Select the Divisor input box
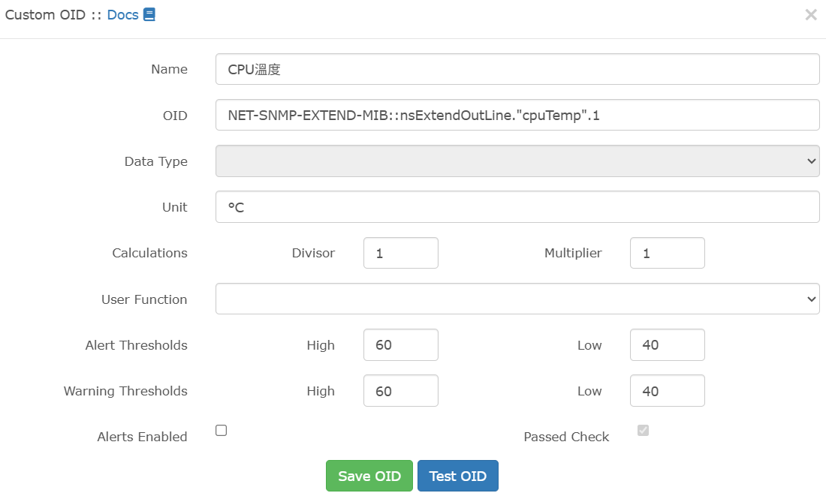This screenshot has width=826, height=496. pyautogui.click(x=400, y=253)
